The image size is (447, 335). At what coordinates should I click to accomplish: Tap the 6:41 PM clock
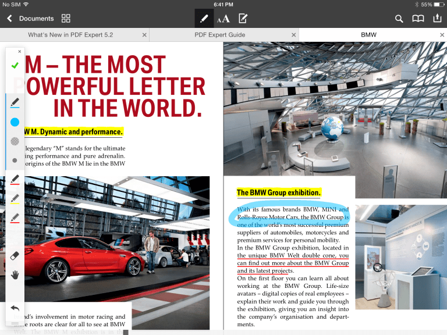[x=223, y=4]
